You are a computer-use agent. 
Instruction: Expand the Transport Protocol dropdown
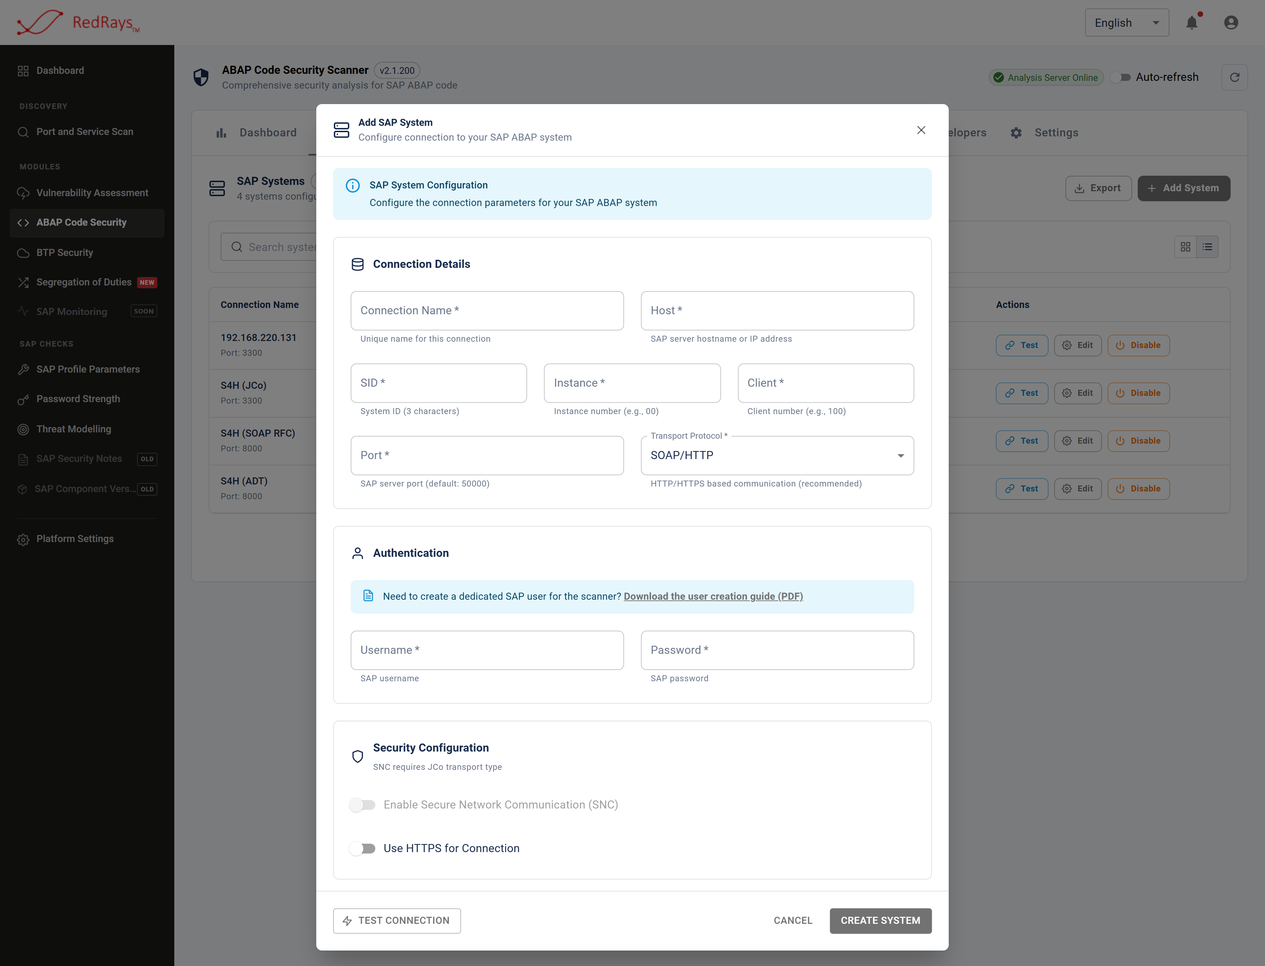(777, 455)
